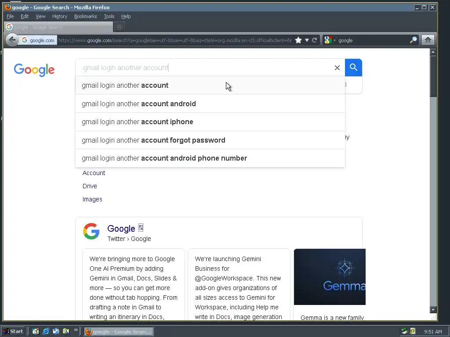Image resolution: width=450 pixels, height=337 pixels.
Task: Open the Windows Start menu
Action: (13, 332)
